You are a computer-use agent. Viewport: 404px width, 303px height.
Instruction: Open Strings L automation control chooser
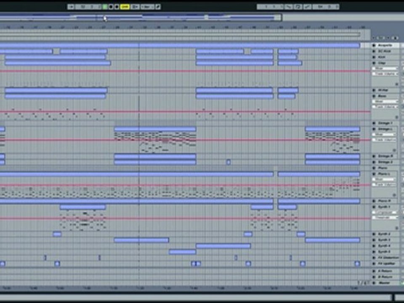tap(384, 140)
